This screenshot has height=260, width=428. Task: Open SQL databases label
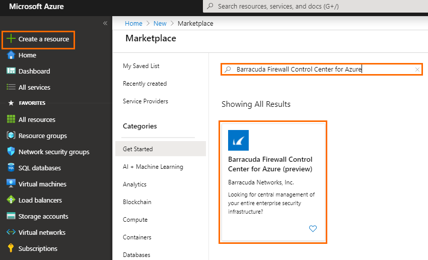40,168
